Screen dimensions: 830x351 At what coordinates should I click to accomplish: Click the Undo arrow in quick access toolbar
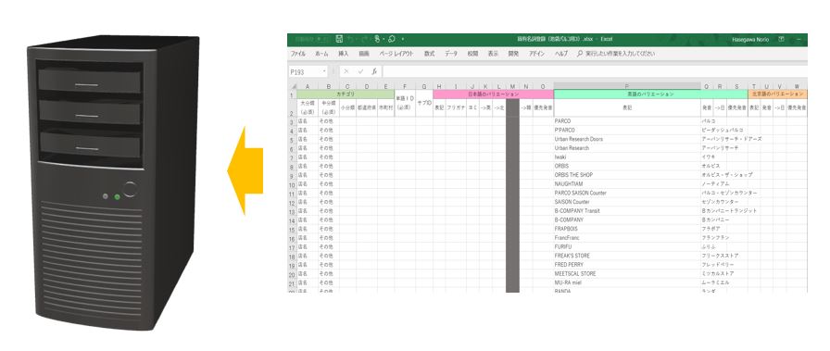351,39
